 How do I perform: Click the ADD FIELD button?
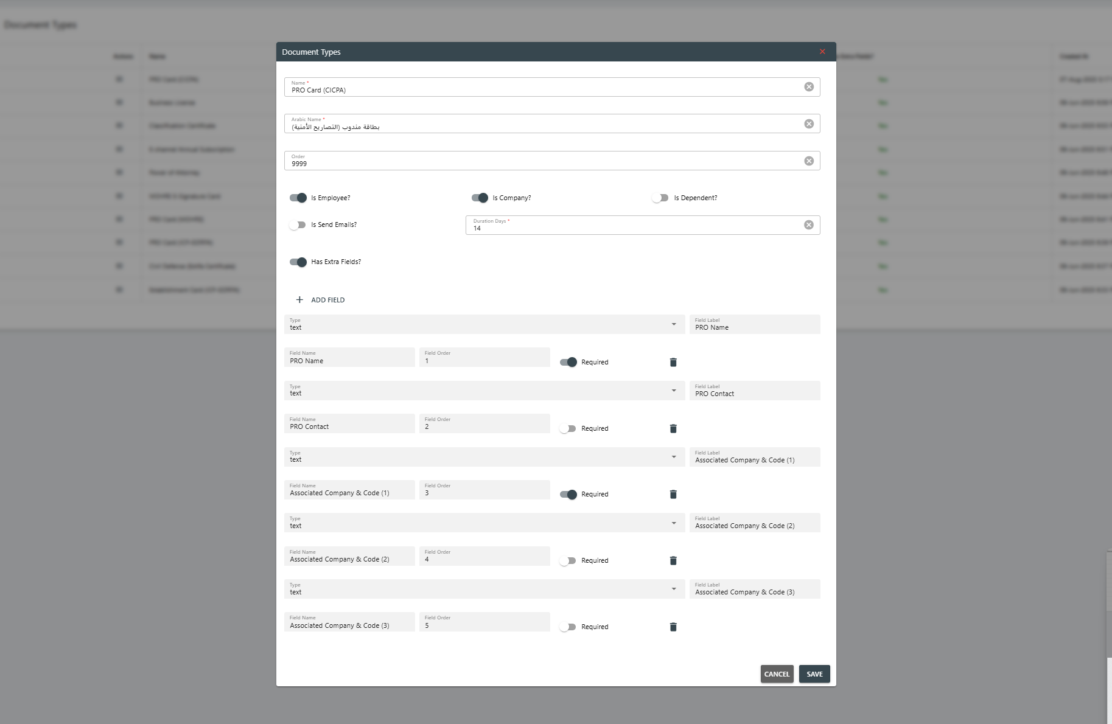(x=321, y=300)
